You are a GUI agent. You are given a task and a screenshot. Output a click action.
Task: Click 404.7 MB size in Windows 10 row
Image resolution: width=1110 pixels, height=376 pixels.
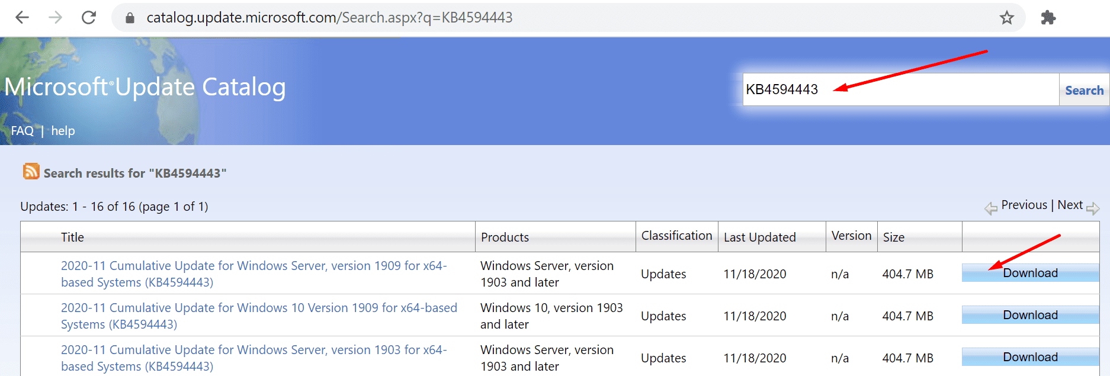tap(907, 316)
